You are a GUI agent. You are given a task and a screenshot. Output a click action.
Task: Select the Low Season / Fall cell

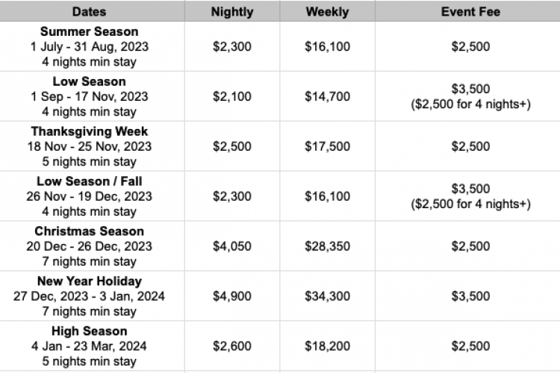pyautogui.click(x=89, y=196)
